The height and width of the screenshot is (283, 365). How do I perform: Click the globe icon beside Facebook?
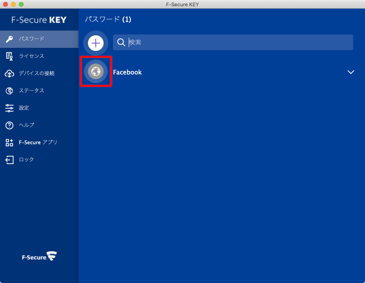point(96,71)
